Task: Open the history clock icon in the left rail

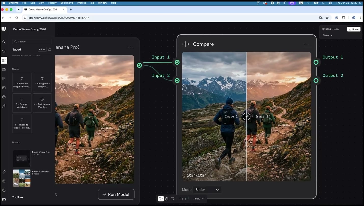Action: tap(4, 51)
